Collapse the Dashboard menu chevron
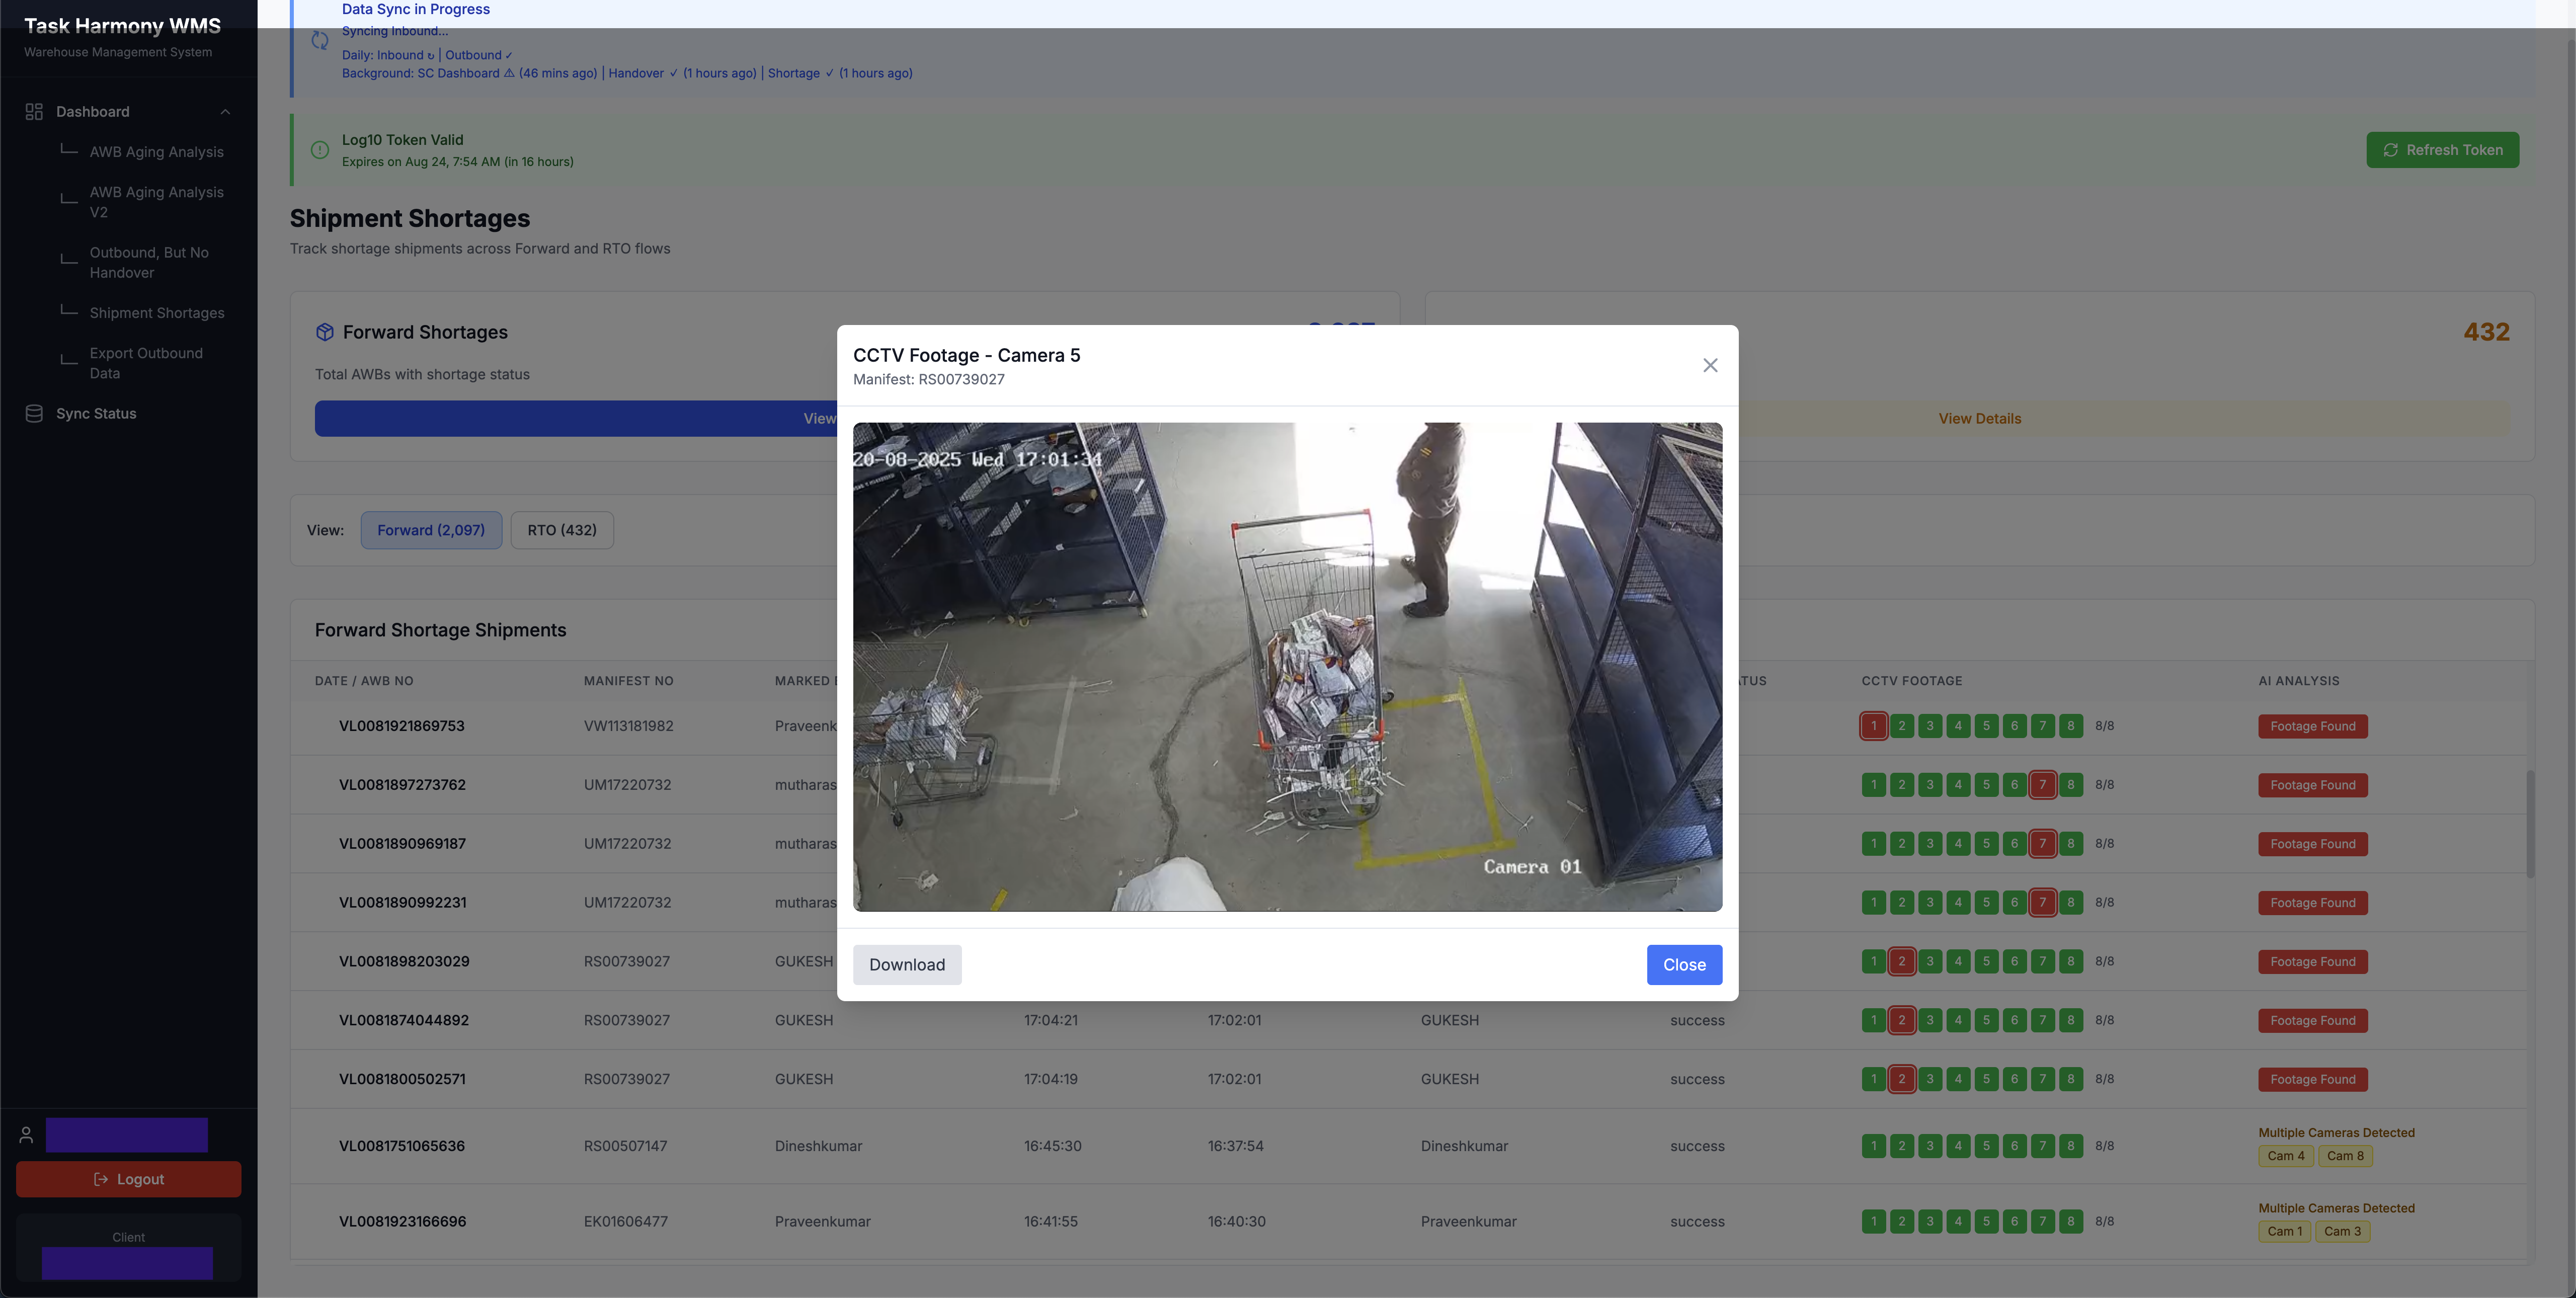 225,111
